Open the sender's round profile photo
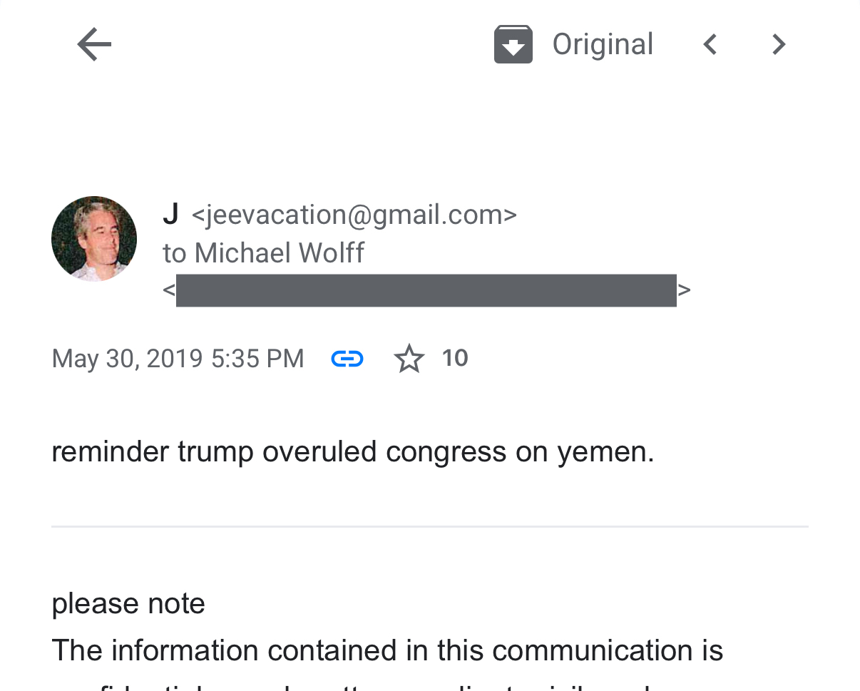Viewport: 860px width, 691px height. [94, 239]
